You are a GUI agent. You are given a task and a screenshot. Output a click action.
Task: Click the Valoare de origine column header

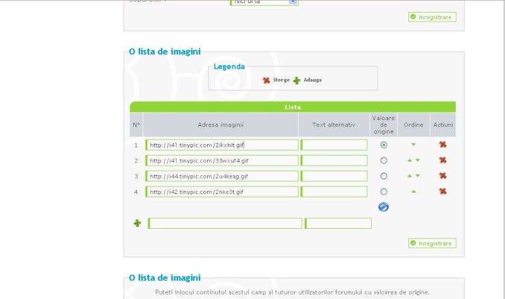[383, 125]
